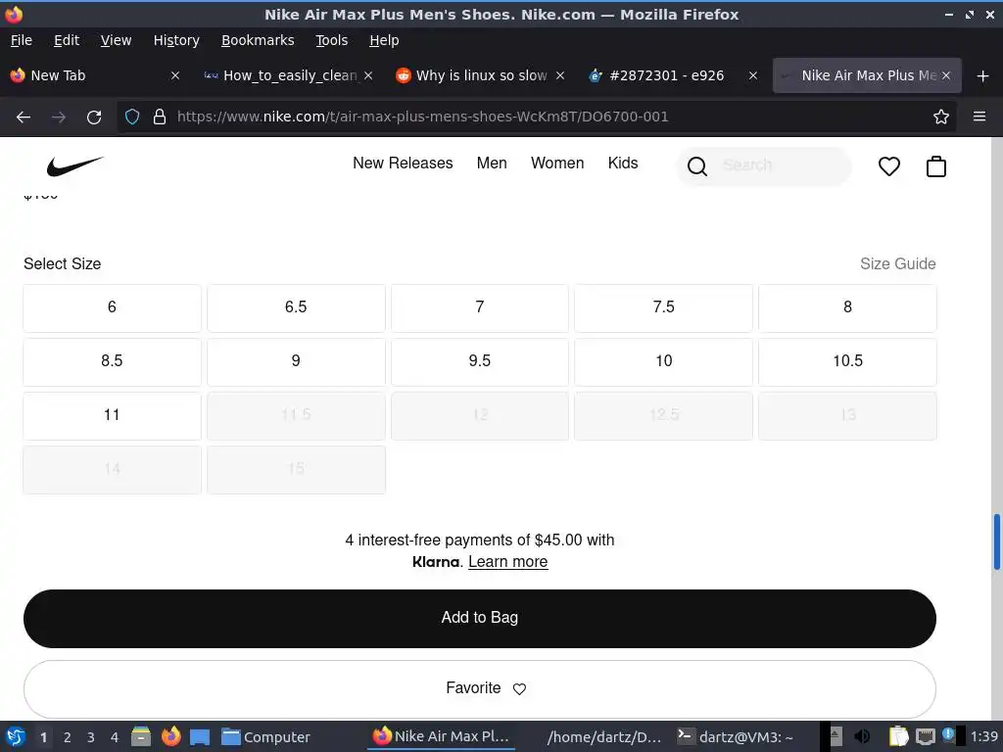This screenshot has height=752, width=1003.
Task: Open a new tab with the plus button
Action: click(x=982, y=76)
